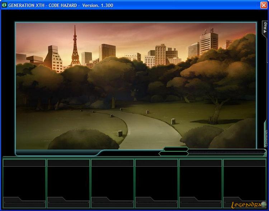
Task: Click the lower hexagonal info box
Action: [x=173, y=154]
